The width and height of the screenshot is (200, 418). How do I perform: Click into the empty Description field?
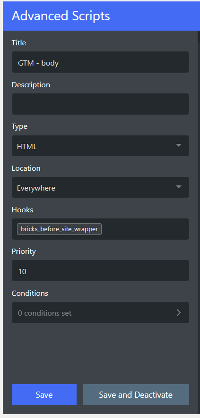pos(100,104)
